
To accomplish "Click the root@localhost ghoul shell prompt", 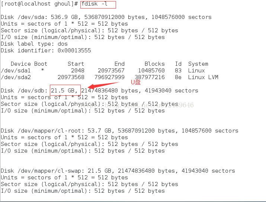I will (x=39, y=4).
